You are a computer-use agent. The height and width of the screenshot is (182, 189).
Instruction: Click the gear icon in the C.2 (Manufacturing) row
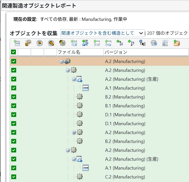click(80, 177)
